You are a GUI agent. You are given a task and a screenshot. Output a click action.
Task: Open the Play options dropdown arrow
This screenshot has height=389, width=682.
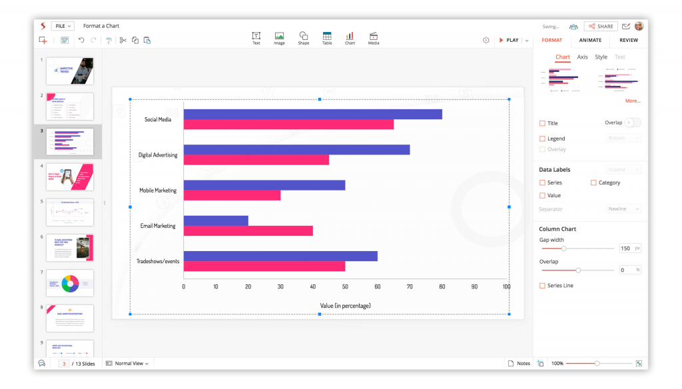click(527, 41)
